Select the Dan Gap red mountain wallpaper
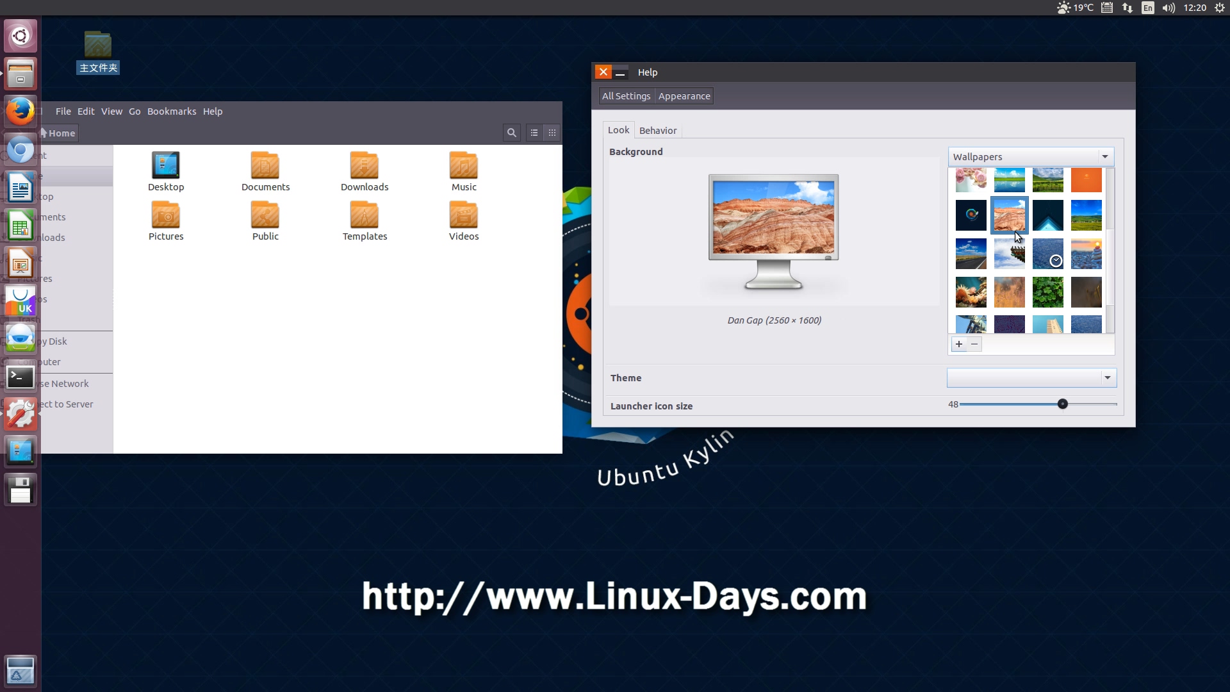 tap(1010, 215)
